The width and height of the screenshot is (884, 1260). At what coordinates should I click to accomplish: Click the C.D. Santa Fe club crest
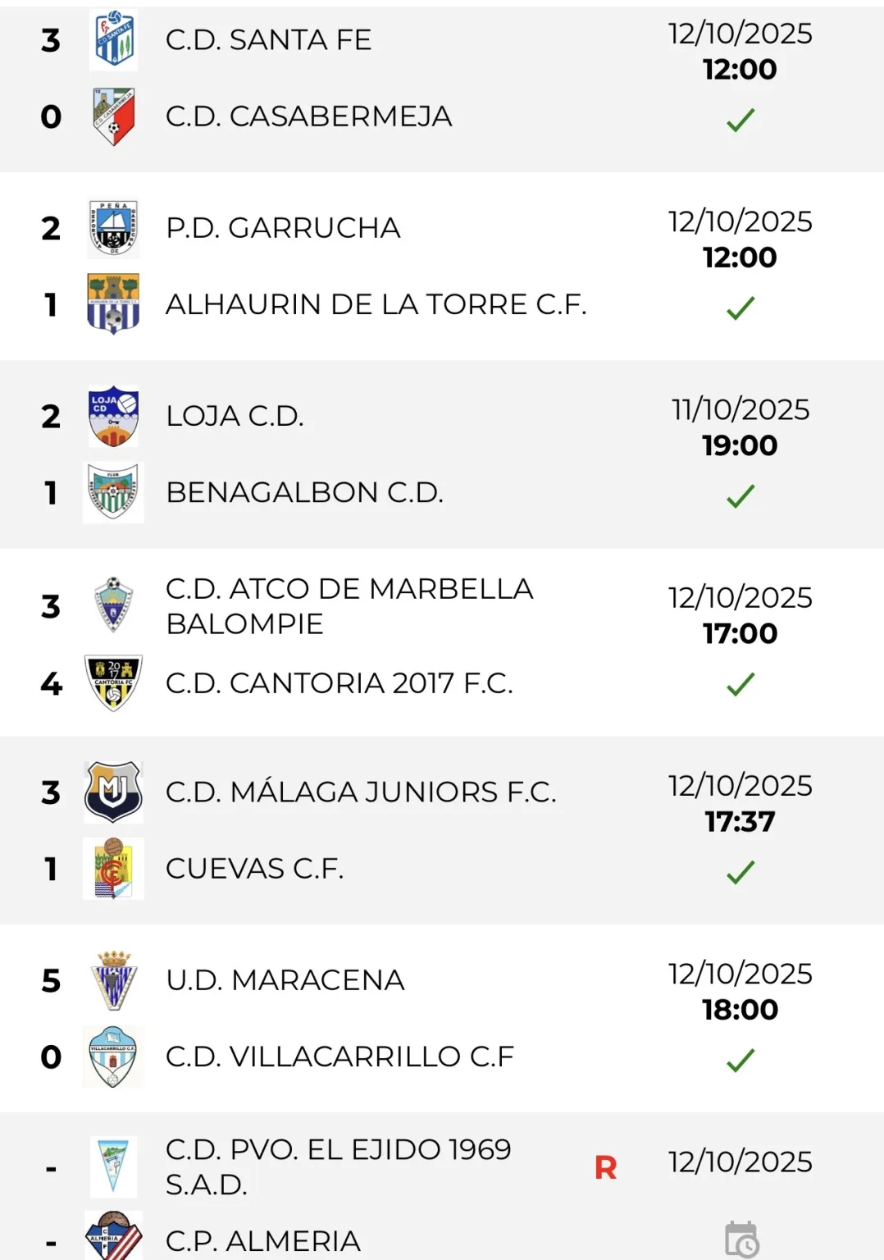tap(114, 39)
